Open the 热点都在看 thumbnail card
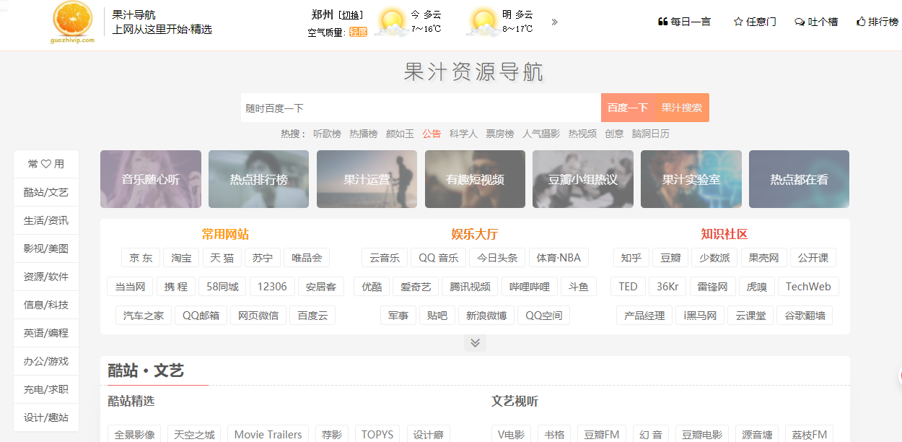The height and width of the screenshot is (442, 902). (x=799, y=179)
